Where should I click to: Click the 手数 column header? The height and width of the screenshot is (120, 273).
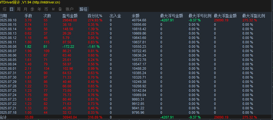point(28,16)
